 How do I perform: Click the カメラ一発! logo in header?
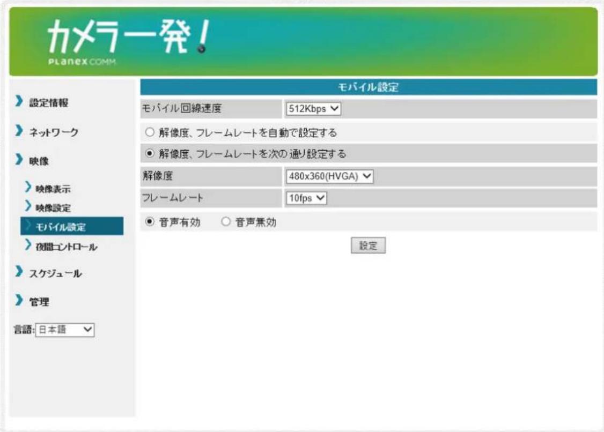tap(128, 37)
